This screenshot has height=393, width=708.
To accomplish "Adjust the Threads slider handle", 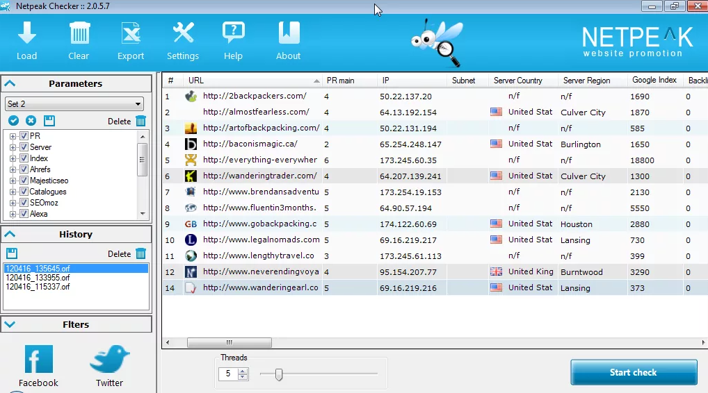I will (x=279, y=374).
